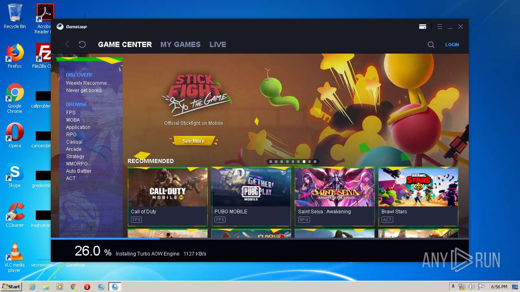Open Opera from the taskbar
Image resolution: width=520 pixels, height=292 pixels.
pos(87,287)
